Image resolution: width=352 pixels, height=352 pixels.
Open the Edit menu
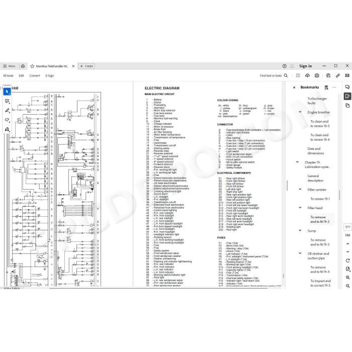[21, 75]
